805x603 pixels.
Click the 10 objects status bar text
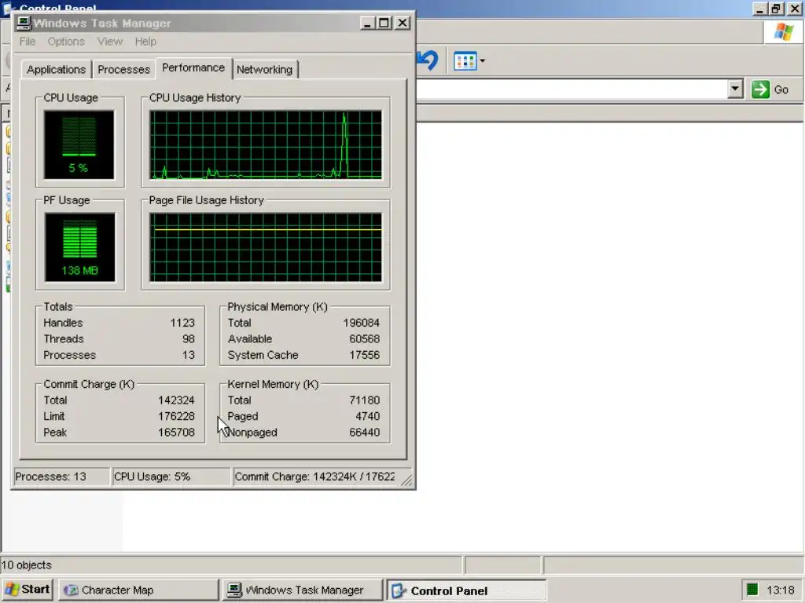tap(27, 565)
